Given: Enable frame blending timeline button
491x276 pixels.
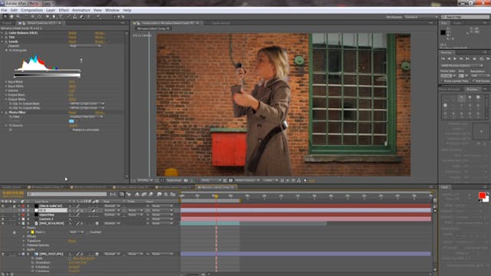Looking at the screenshot, I should [144, 194].
